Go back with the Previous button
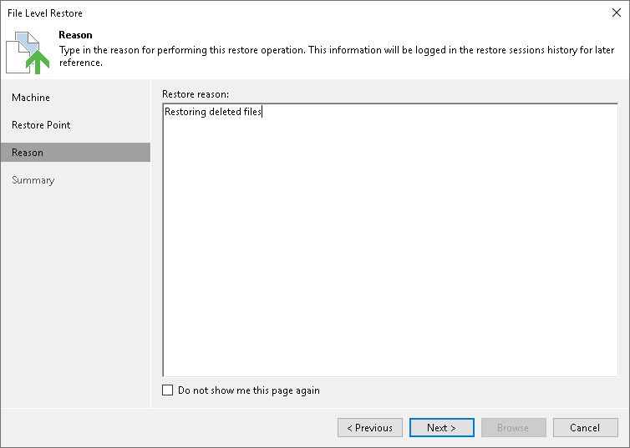This screenshot has width=630, height=448. tap(370, 427)
